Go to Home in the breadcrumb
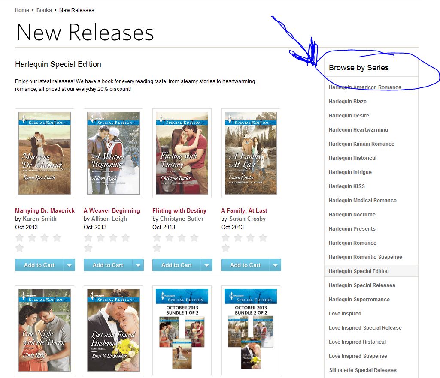This screenshot has width=440, height=378. tap(22, 10)
